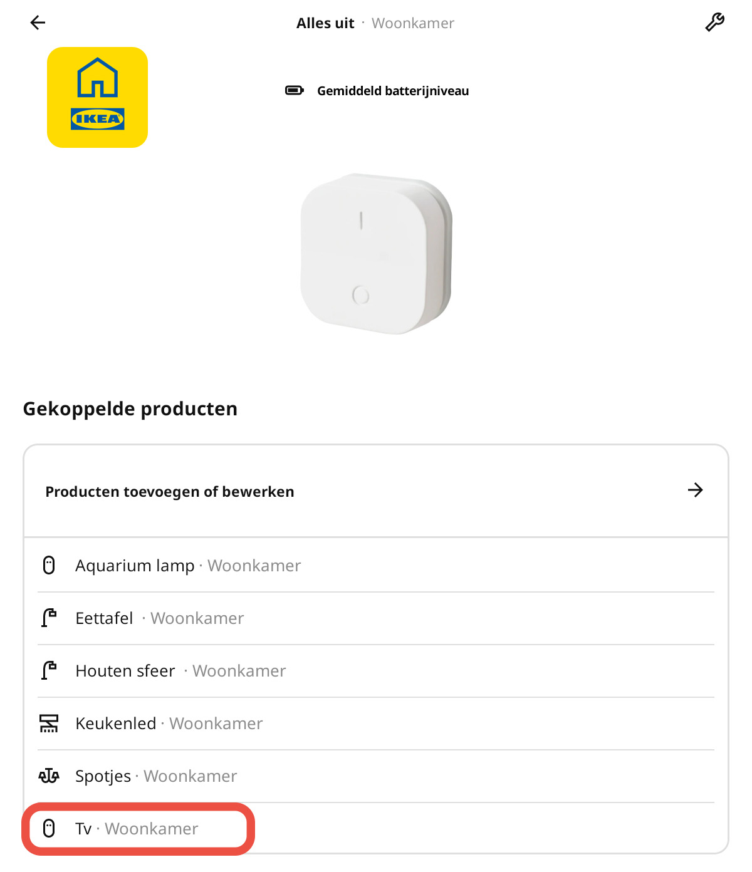The width and height of the screenshot is (752, 872).
Task: Click the Alles uit title
Action: click(325, 23)
